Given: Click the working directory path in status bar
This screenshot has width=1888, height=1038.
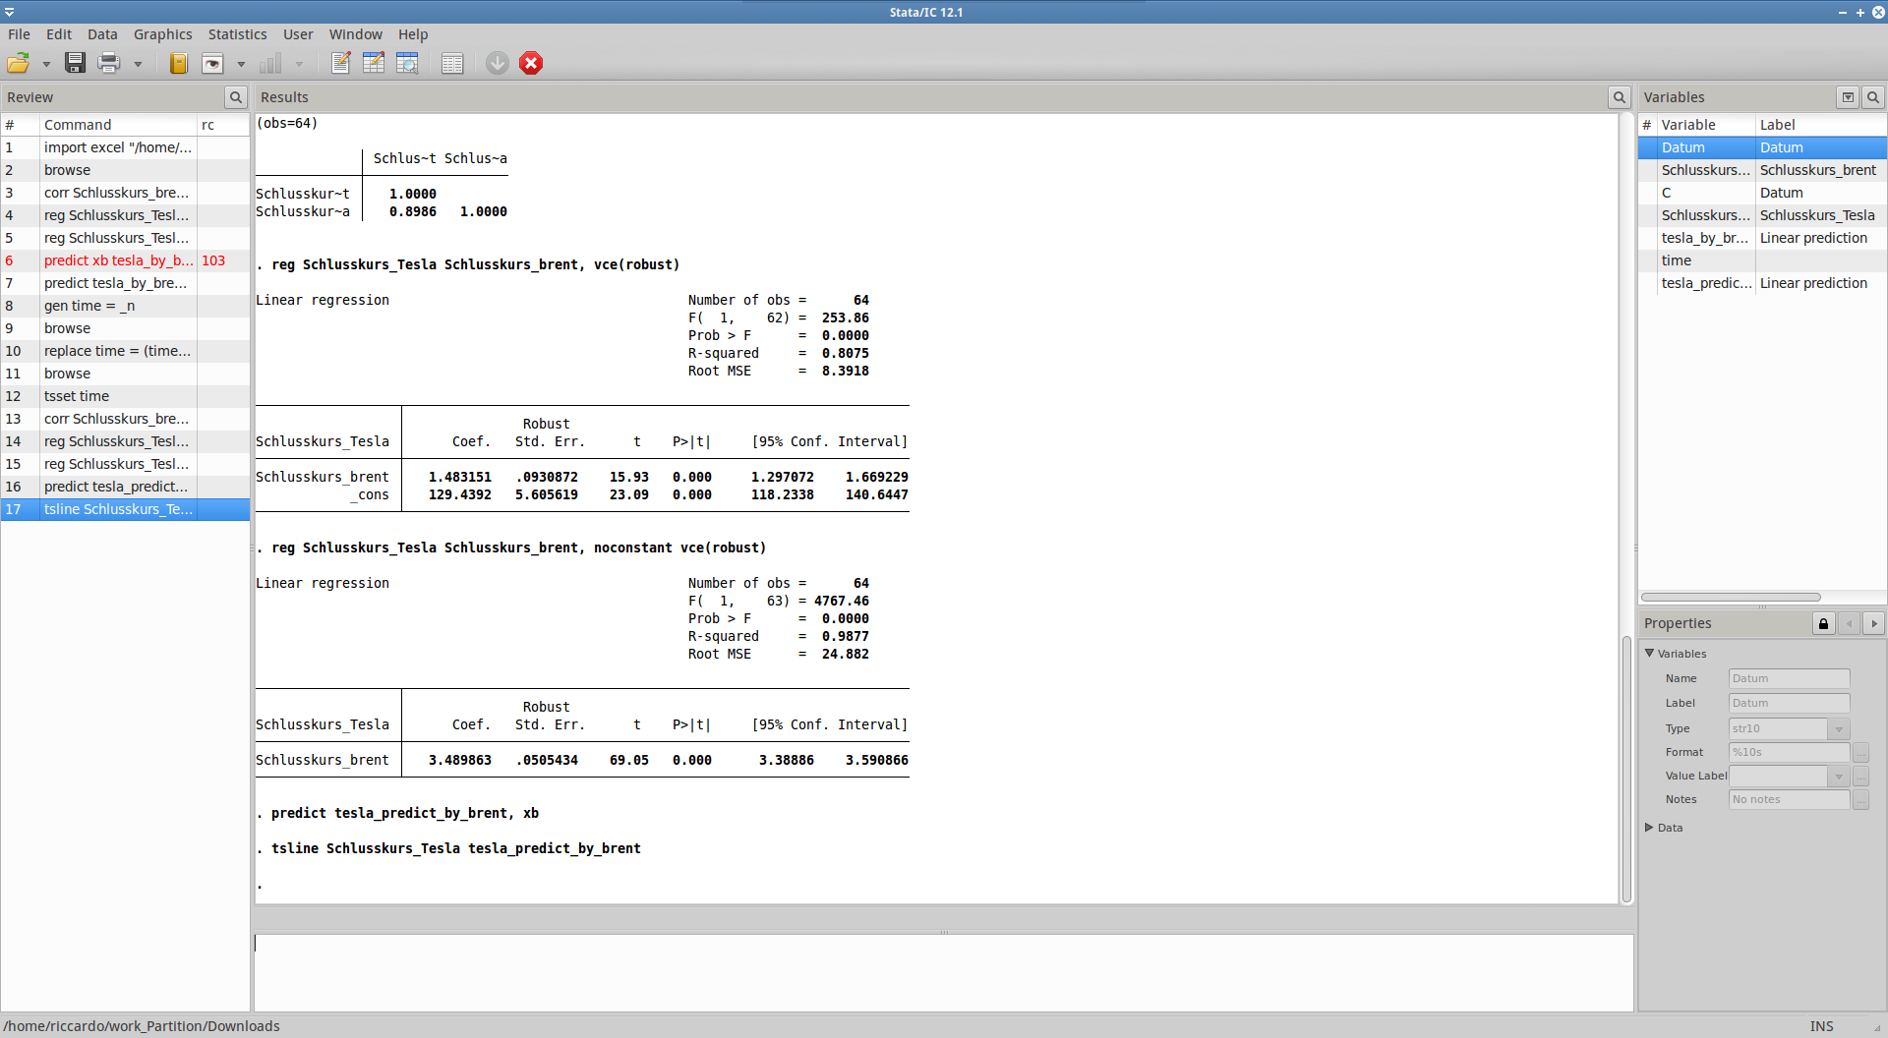Looking at the screenshot, I should click(x=142, y=1026).
